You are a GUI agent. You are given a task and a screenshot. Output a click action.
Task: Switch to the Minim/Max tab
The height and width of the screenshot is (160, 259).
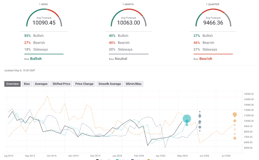pos(133,84)
